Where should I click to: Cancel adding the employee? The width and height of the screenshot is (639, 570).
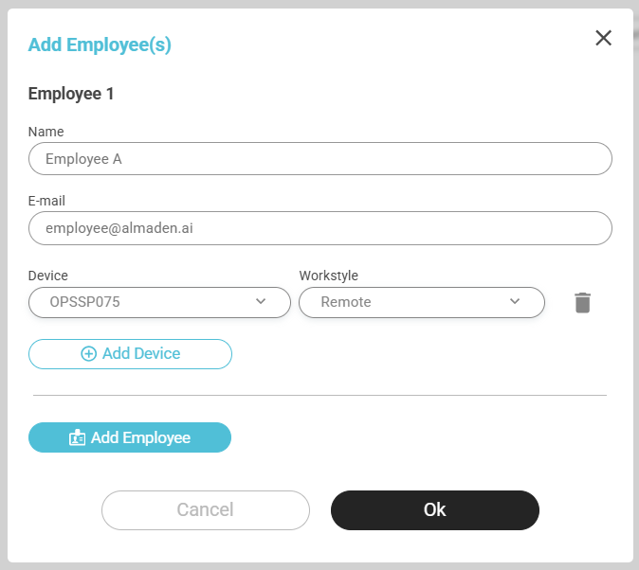point(205,510)
